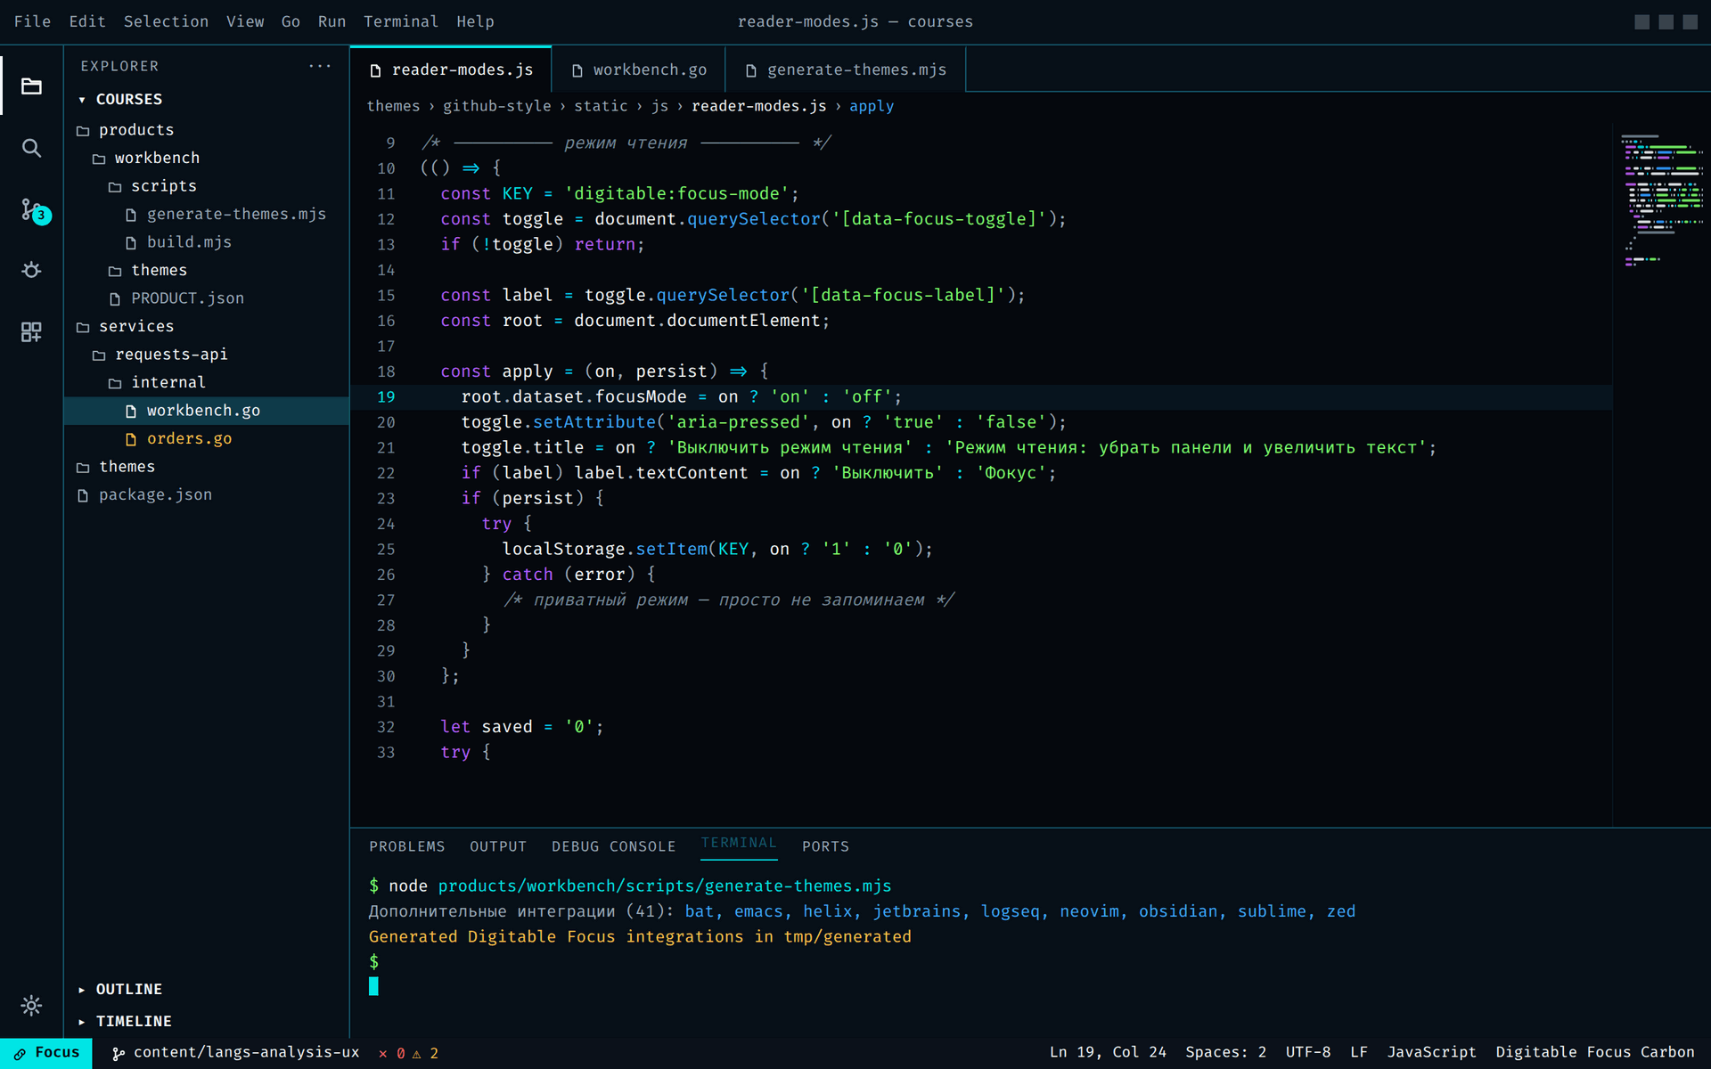Click 'themes' breadcrumb segment

(393, 106)
